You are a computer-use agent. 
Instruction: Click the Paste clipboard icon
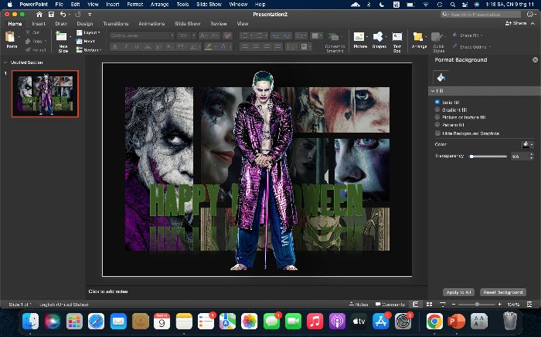(10, 37)
